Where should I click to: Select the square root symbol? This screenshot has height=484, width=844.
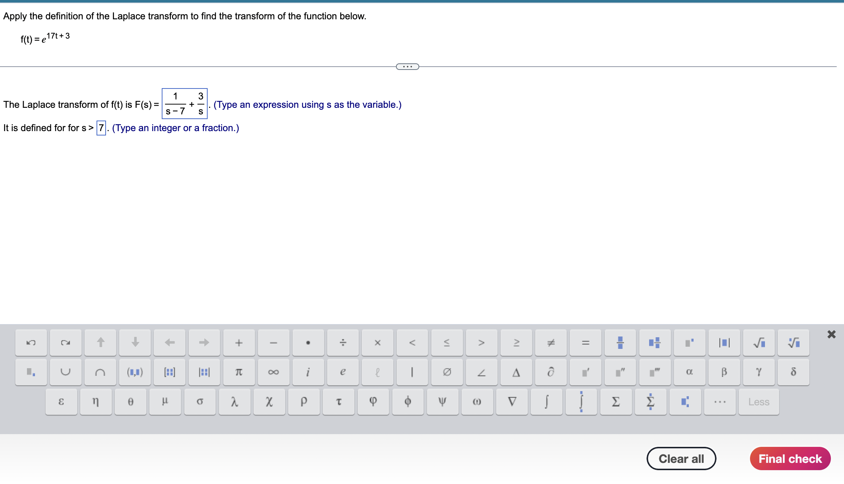(x=759, y=342)
